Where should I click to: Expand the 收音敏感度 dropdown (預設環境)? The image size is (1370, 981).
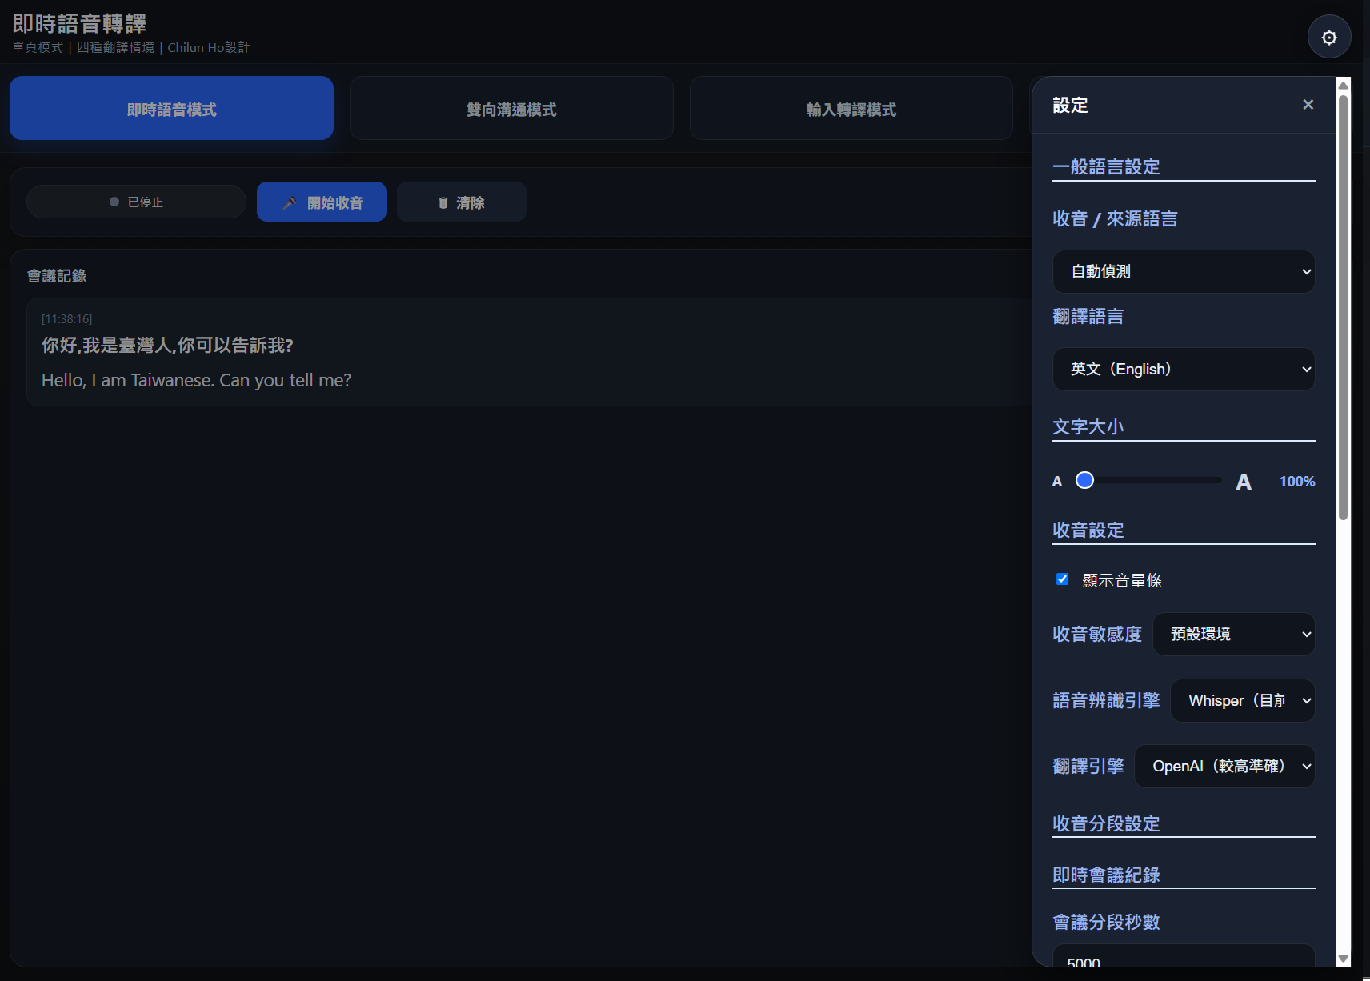pyautogui.click(x=1233, y=635)
